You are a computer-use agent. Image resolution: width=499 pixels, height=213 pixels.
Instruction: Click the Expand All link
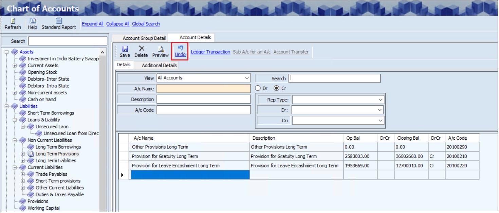point(93,24)
